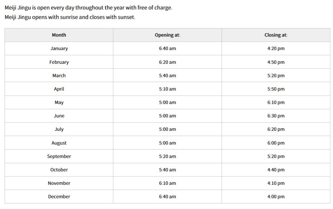Click the August closing time 6:00 pm
The image size is (333, 209).
click(x=276, y=143)
